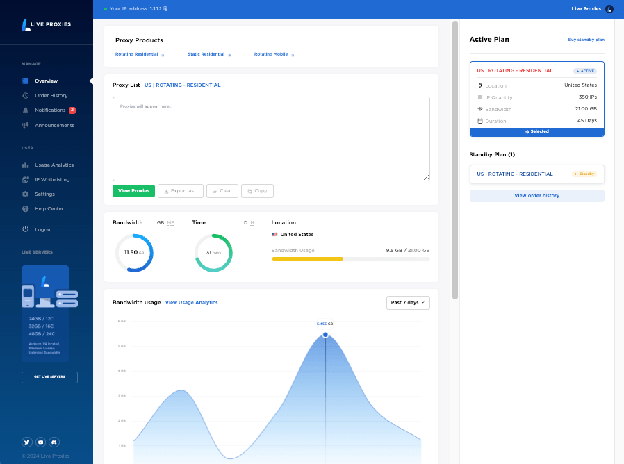
Task: Click the Announcements megaphone icon
Action: [26, 125]
